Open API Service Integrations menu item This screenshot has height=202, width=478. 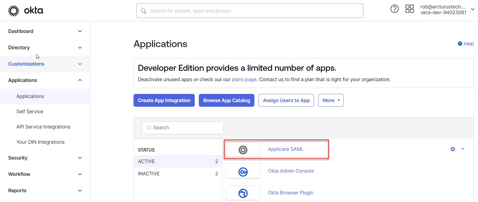[x=43, y=127]
